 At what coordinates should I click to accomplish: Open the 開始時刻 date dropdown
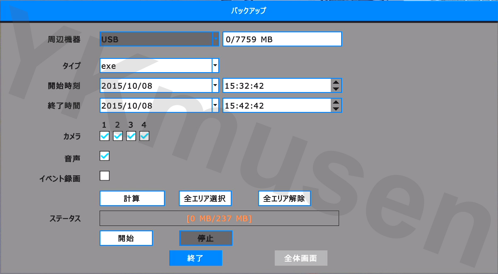[159, 86]
